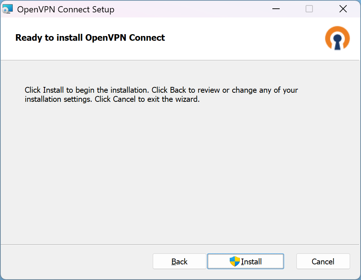Click empty title bar space beside window title

click(190, 9)
